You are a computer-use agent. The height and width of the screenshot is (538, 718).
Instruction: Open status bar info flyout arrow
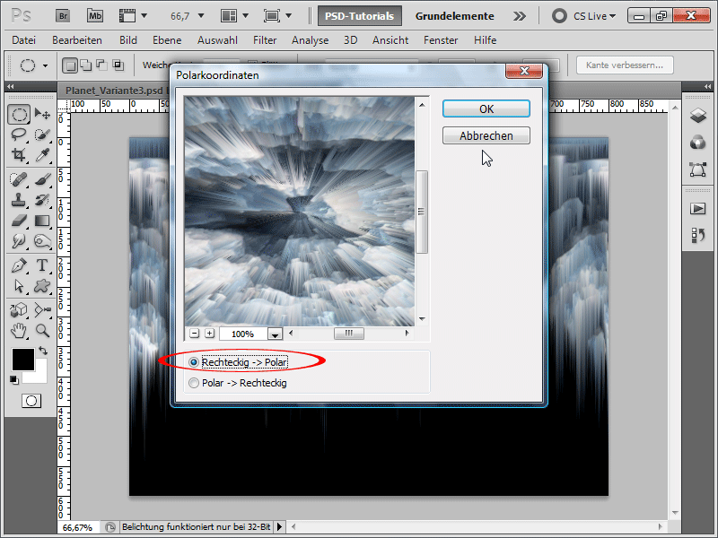pos(279,527)
